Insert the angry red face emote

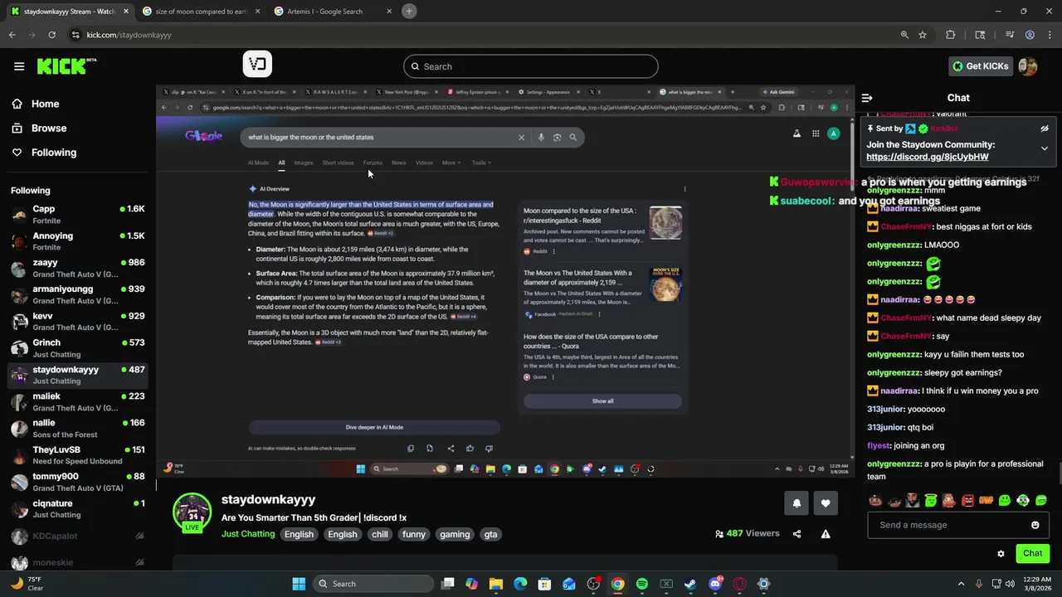click(x=967, y=500)
